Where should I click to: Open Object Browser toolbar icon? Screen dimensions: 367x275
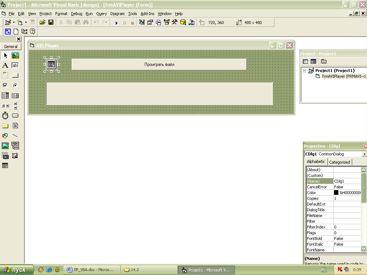point(167,23)
